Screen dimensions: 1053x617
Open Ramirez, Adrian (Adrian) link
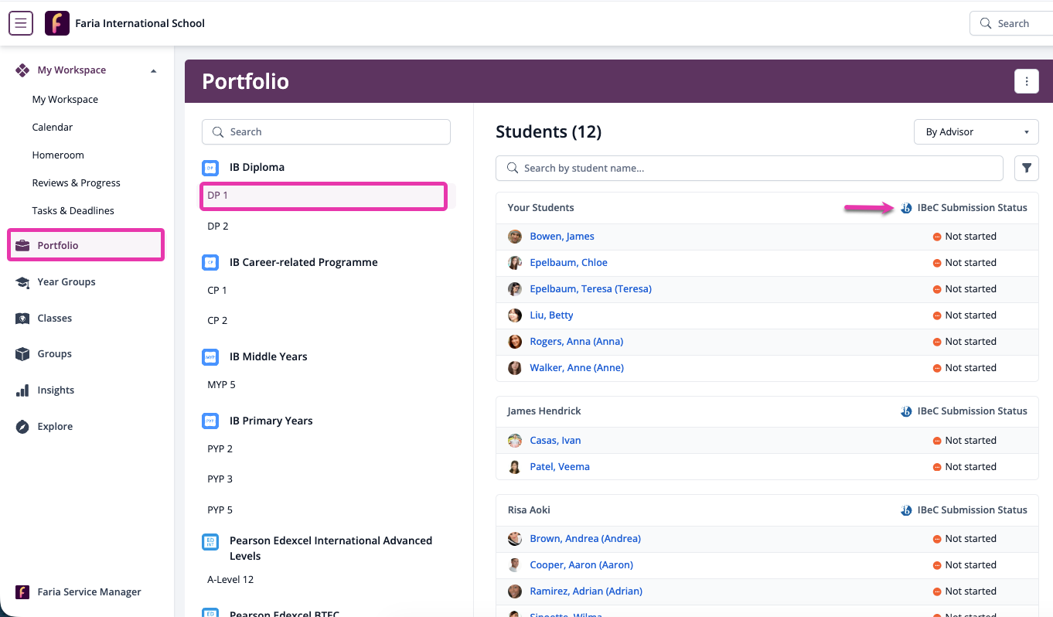[586, 591]
